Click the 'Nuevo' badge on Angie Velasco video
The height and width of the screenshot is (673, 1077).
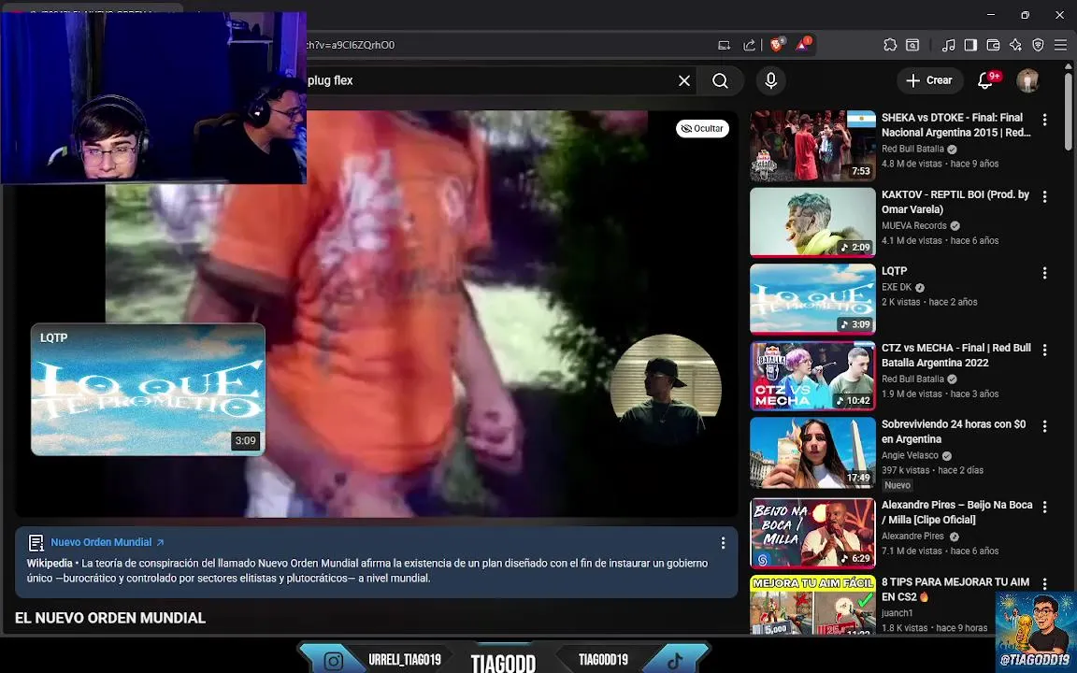pyautogui.click(x=897, y=485)
